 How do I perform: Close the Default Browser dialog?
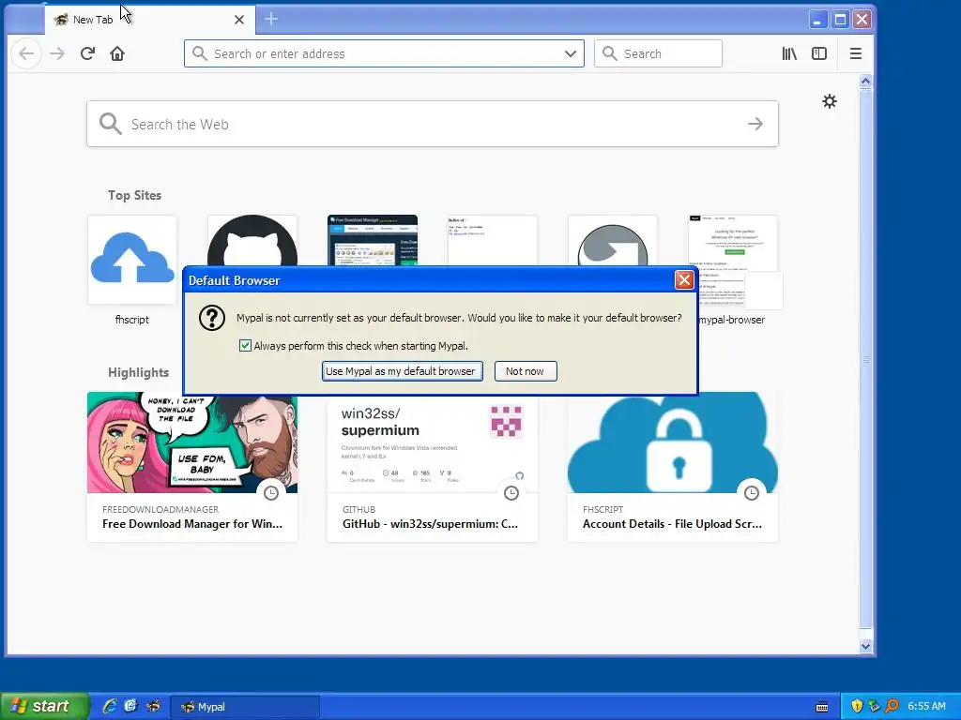pos(684,280)
